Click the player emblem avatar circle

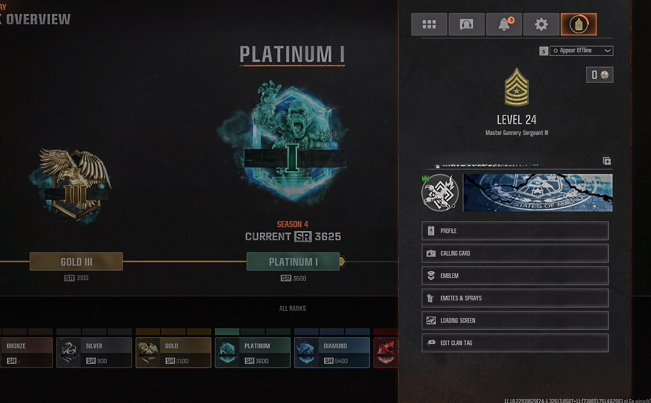pos(440,193)
